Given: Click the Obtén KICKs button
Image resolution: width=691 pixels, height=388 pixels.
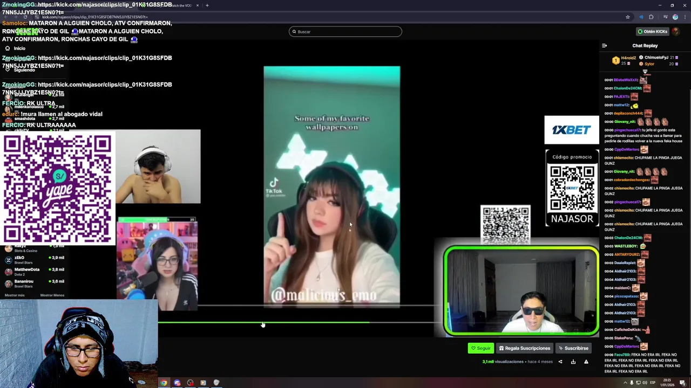Looking at the screenshot, I should pyautogui.click(x=653, y=31).
